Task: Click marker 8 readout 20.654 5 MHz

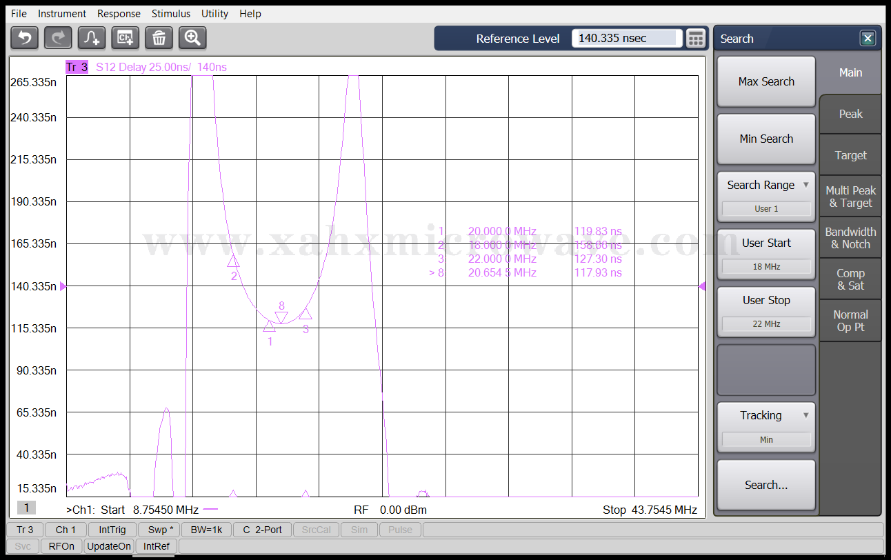Action: (x=502, y=272)
